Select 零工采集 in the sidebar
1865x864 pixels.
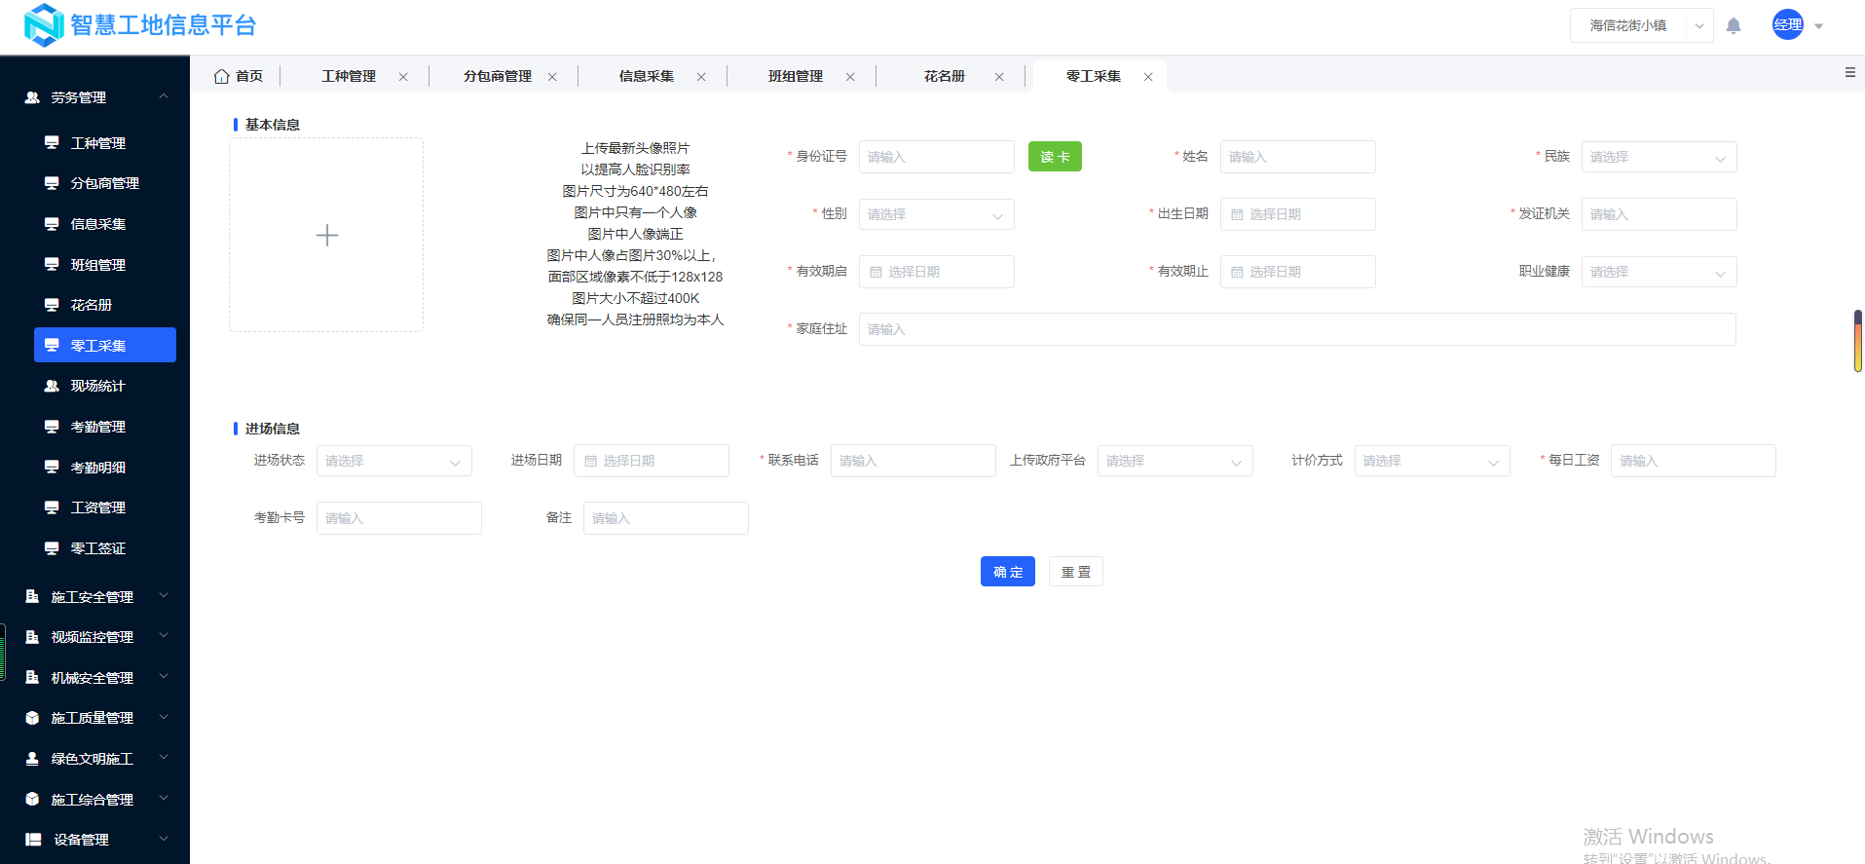(x=105, y=345)
